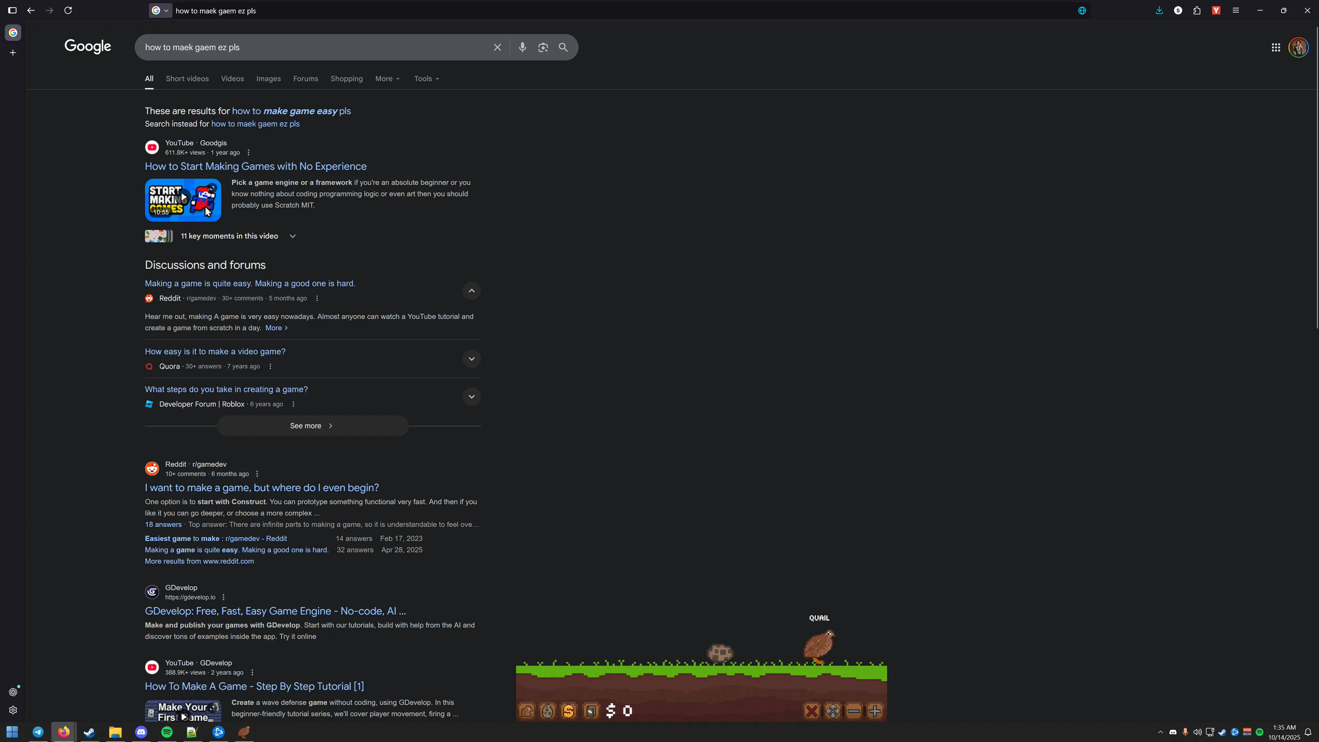Open the More search filters dropdown
The width and height of the screenshot is (1319, 742).
click(x=387, y=79)
